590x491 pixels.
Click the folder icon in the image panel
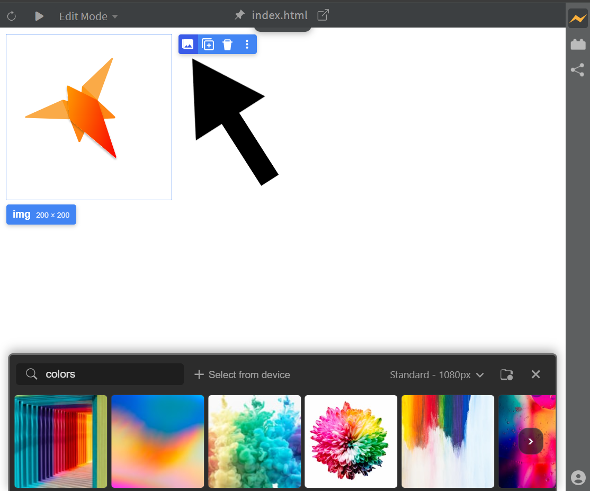tap(506, 374)
